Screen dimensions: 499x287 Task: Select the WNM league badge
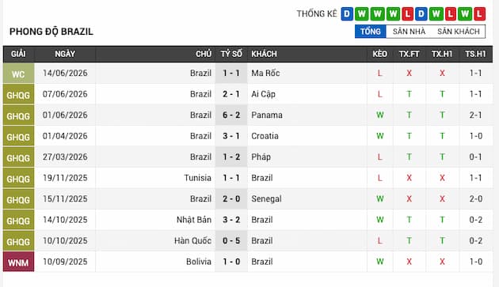pyautogui.click(x=18, y=262)
